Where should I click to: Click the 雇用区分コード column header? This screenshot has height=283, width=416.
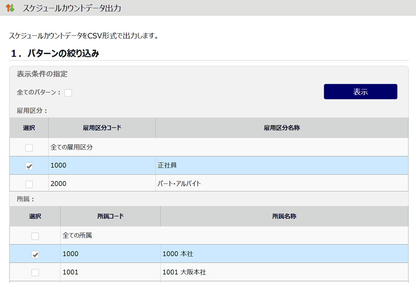102,128
